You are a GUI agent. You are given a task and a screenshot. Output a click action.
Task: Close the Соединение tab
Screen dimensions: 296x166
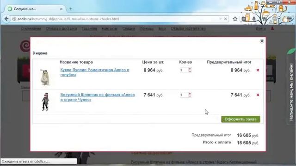(61, 9)
